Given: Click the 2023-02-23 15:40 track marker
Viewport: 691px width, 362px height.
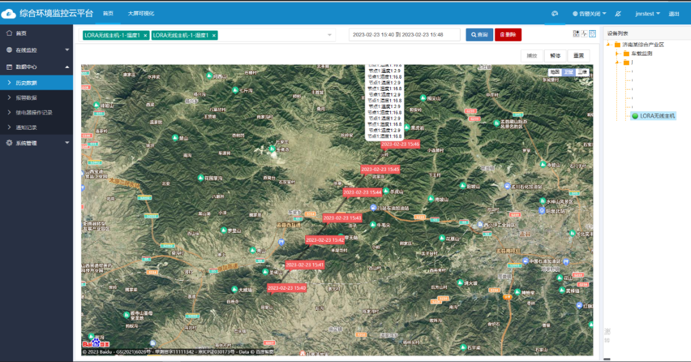Looking at the screenshot, I should (x=287, y=288).
